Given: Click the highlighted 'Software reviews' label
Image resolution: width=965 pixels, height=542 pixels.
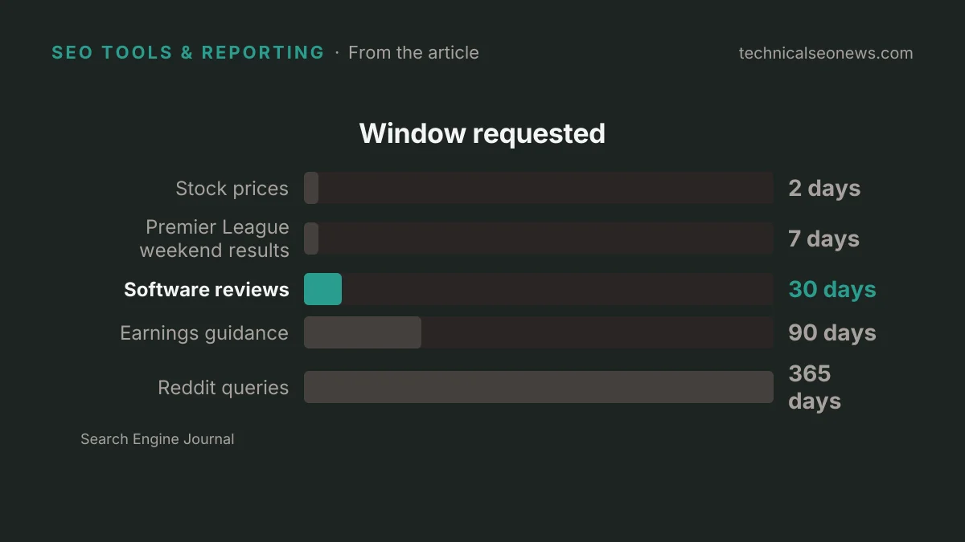Looking at the screenshot, I should pos(207,290).
